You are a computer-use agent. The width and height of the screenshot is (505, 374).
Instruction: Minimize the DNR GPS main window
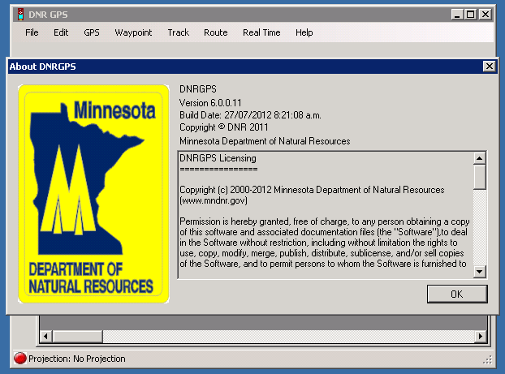click(x=457, y=15)
